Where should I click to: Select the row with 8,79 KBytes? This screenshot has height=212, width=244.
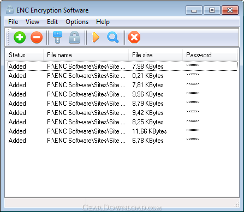[122, 104]
